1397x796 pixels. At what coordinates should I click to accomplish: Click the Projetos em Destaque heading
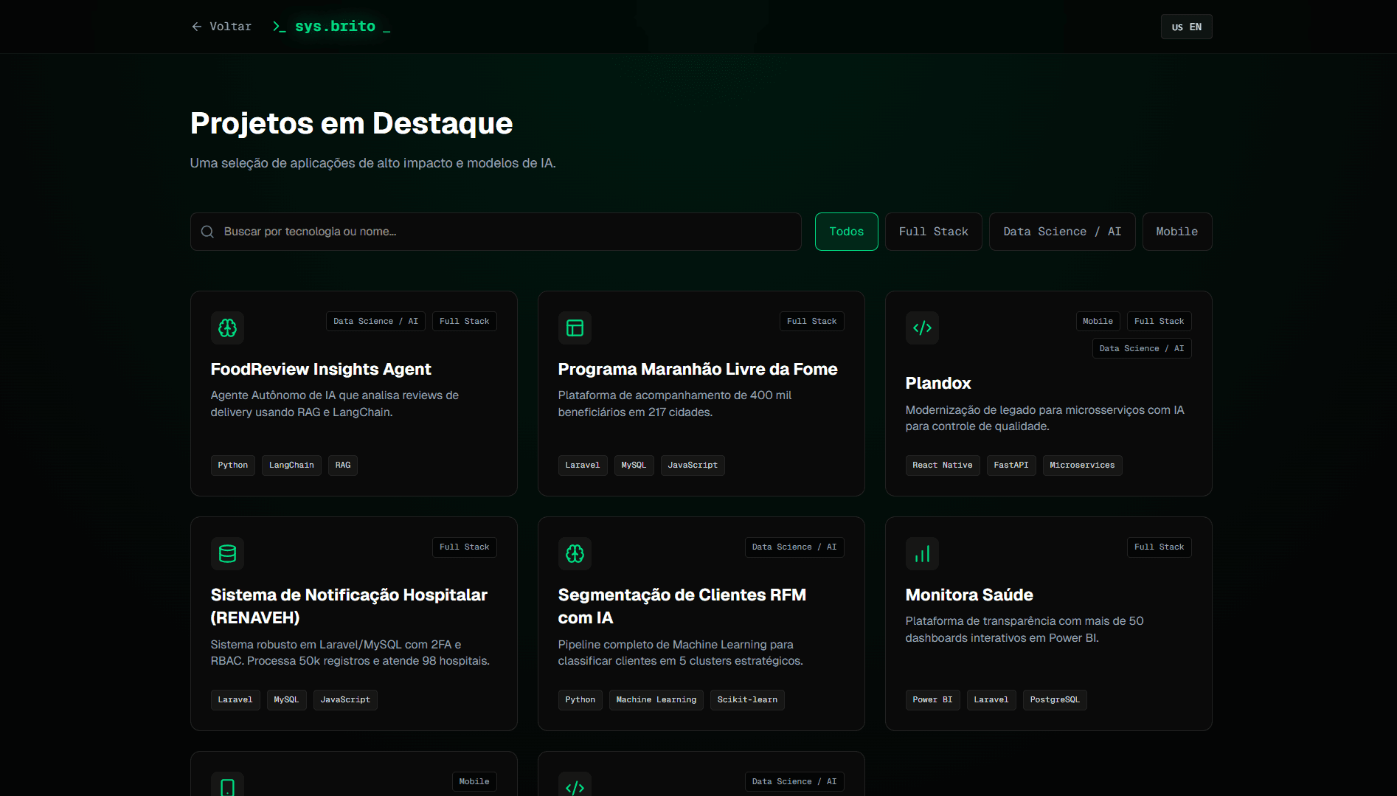351,123
